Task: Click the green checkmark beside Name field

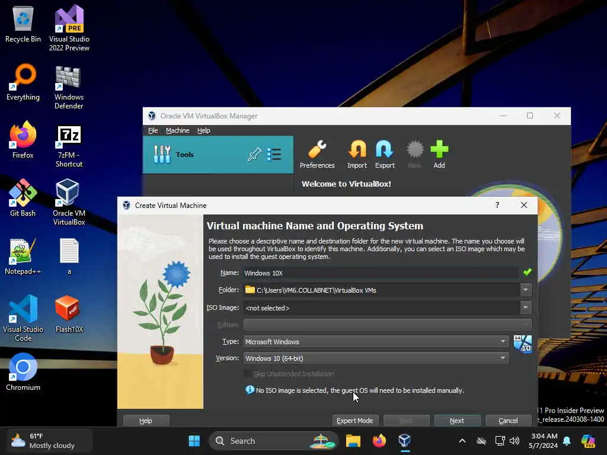Action: [x=527, y=272]
